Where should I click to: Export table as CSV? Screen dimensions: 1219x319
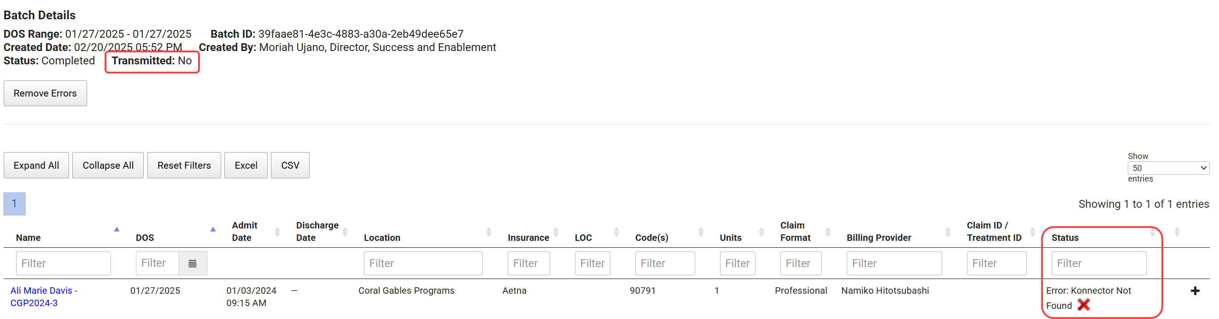click(290, 165)
